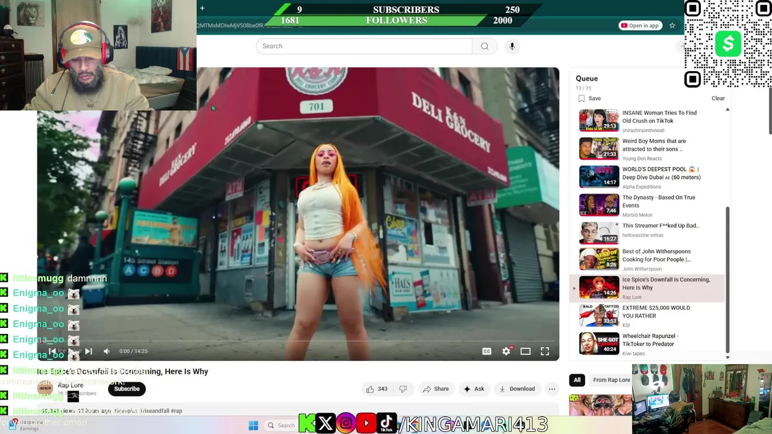Open the Windows Start menu
The image size is (772, 434).
[x=253, y=426]
